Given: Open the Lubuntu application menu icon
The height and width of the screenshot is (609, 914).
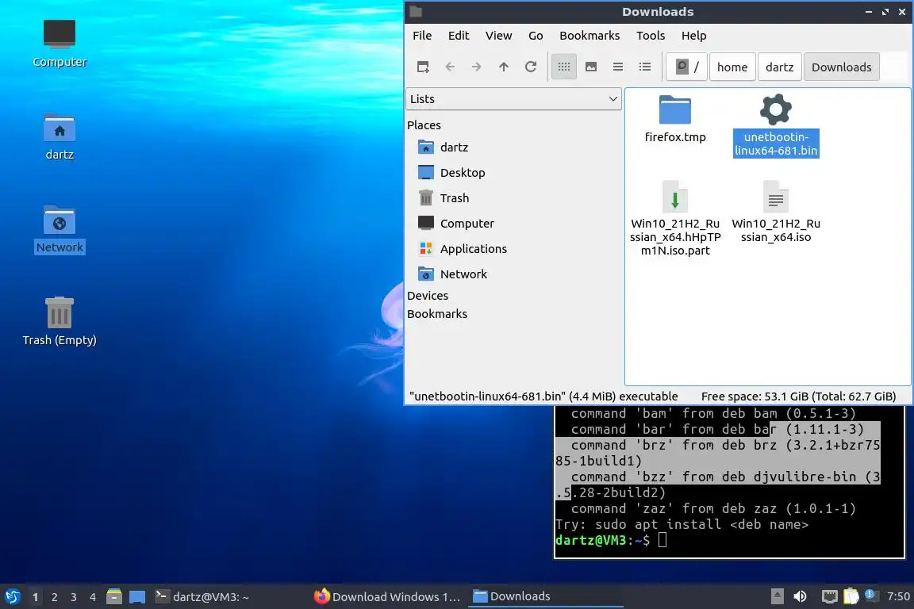Looking at the screenshot, I should pos(13,596).
